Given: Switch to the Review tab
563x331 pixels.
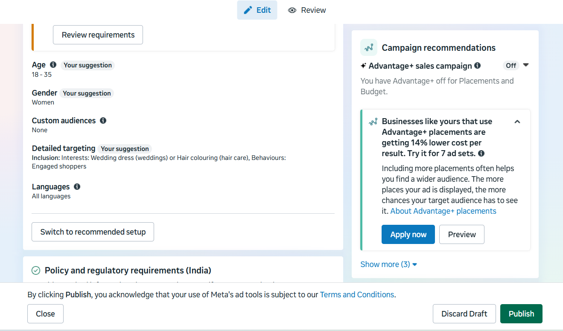Looking at the screenshot, I should point(307,10).
